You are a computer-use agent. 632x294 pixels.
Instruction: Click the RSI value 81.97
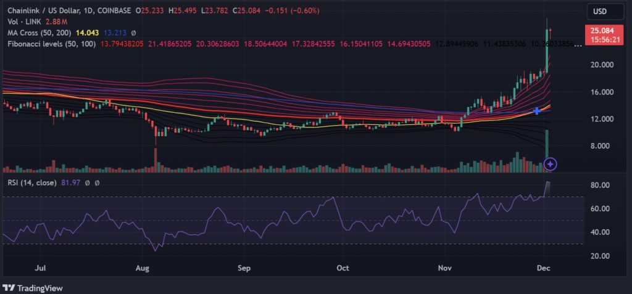(x=70, y=183)
